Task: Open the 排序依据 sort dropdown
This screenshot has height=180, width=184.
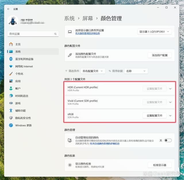Action: 136,71
